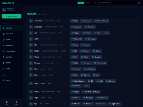Open settings via the gear icon
The height and width of the screenshot is (107, 143).
[x=139, y=3]
